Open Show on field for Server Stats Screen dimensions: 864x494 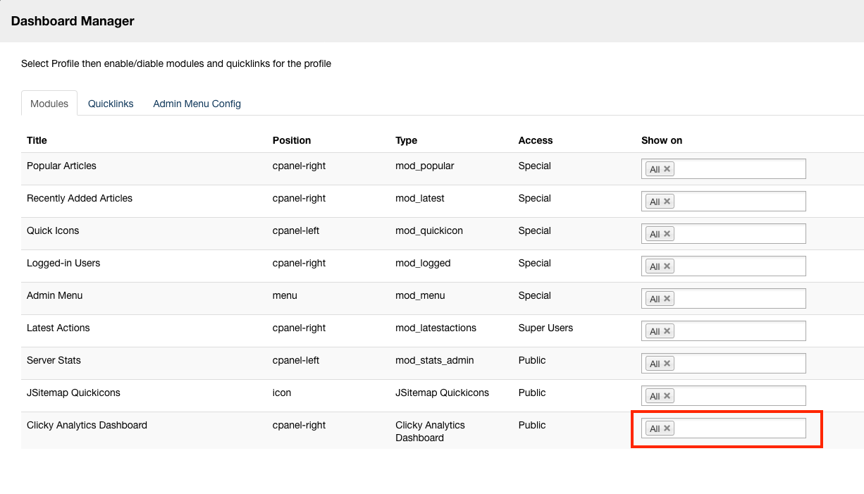coord(739,364)
